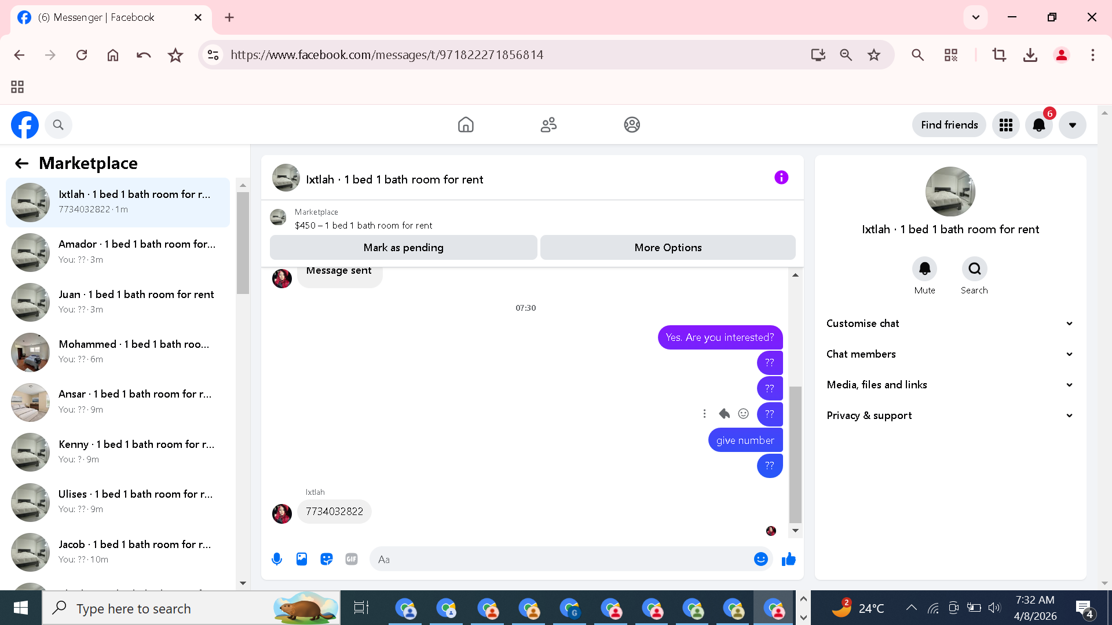The image size is (1112, 625).
Task: Click the Find friends button
Action: [949, 125]
